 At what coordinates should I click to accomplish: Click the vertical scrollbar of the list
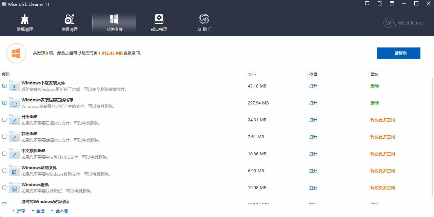[x=432, y=136]
